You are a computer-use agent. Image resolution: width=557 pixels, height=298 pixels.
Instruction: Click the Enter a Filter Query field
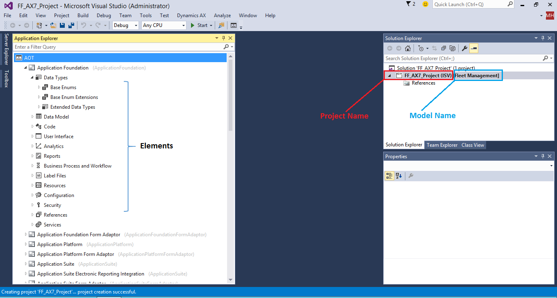point(118,47)
